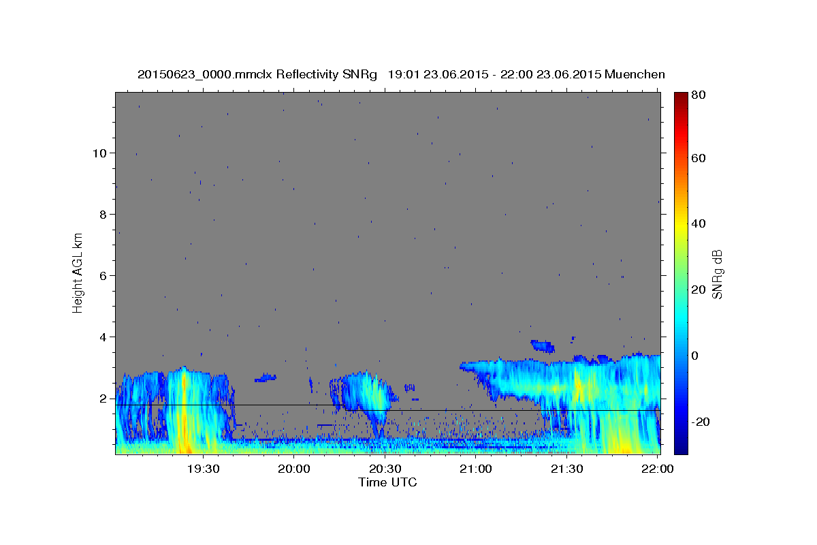817x545 pixels.
Task: Click the 'Time UTC' axis label
Action: point(387,482)
